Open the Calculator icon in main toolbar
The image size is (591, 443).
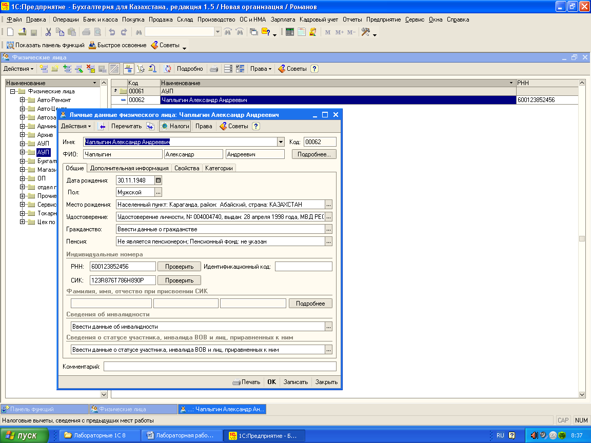(289, 32)
